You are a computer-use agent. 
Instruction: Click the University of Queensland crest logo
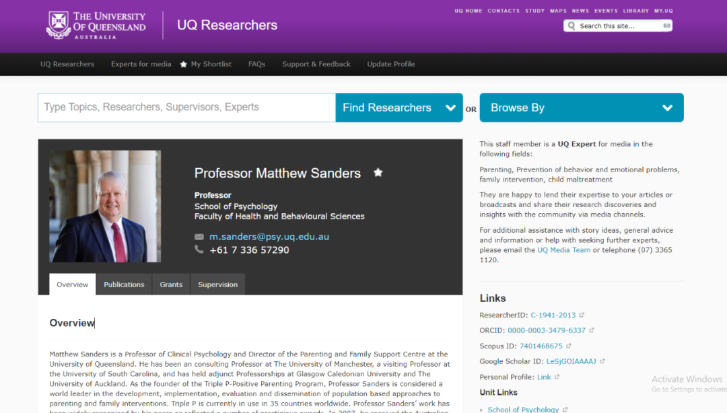coord(58,25)
